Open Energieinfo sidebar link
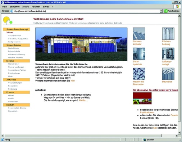The height and width of the screenshot is (142, 182). pos(13,86)
